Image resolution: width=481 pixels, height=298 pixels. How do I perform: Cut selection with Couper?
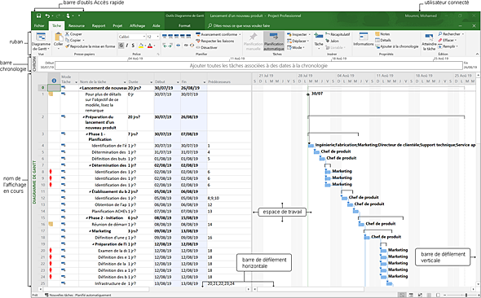coord(73,34)
